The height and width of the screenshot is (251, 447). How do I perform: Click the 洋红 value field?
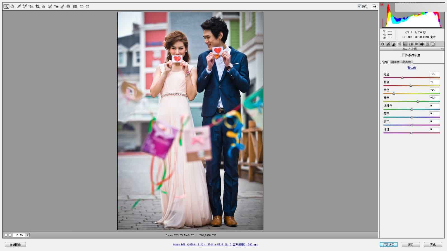tap(435, 129)
